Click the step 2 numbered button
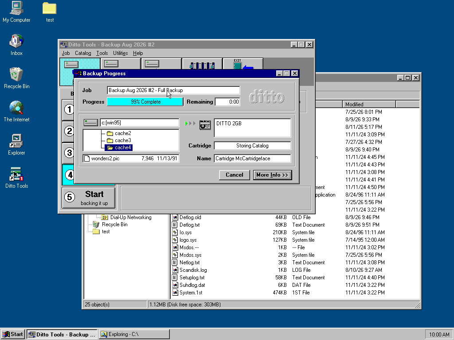Image resolution: width=454 pixels, height=340 pixels. (69, 131)
